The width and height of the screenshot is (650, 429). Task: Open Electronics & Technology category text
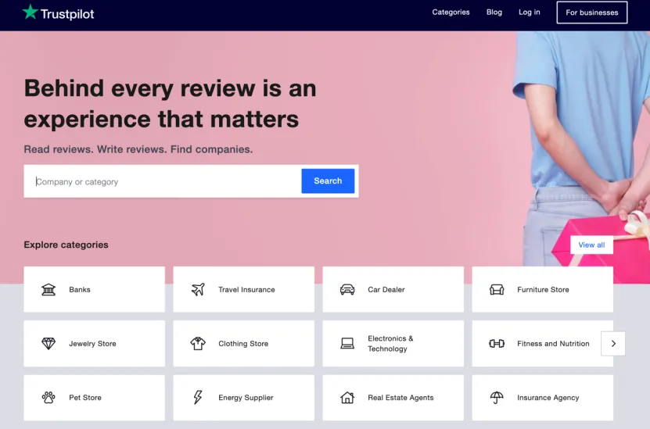[390, 343]
